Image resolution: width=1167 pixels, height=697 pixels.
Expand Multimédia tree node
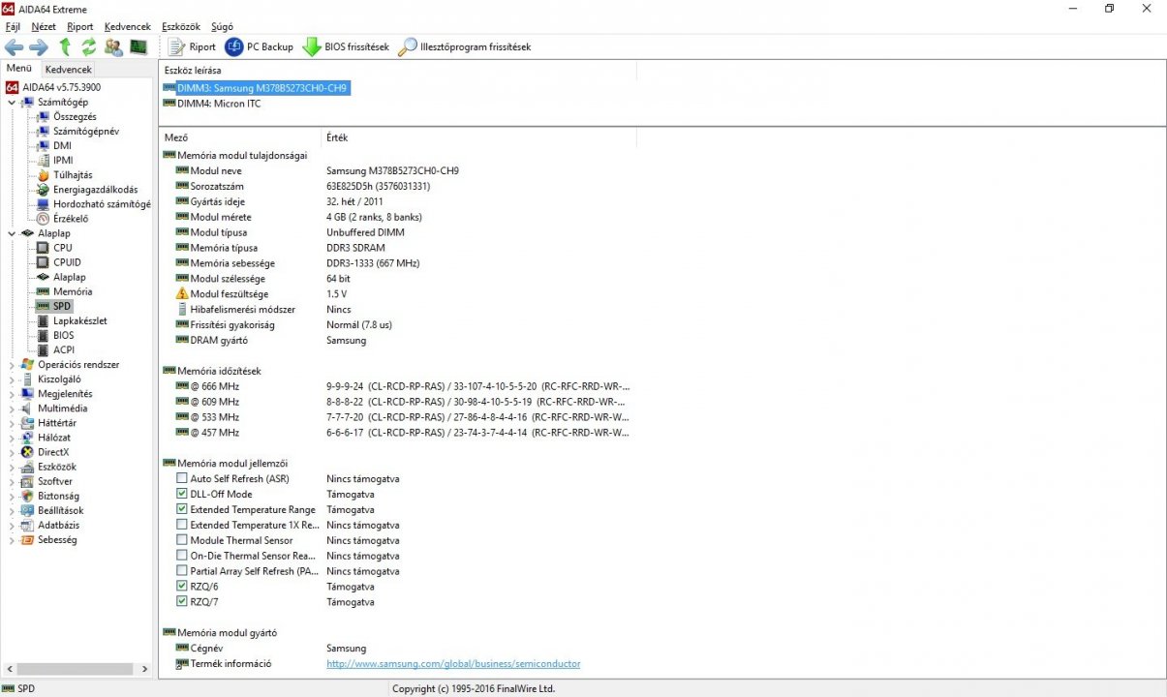pyautogui.click(x=12, y=409)
